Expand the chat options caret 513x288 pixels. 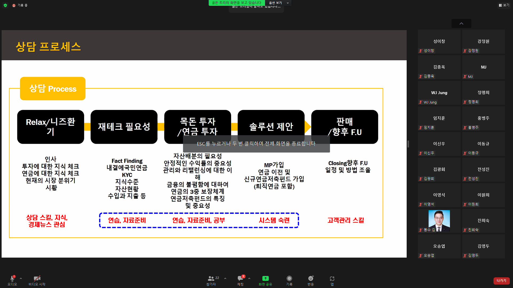(249, 278)
